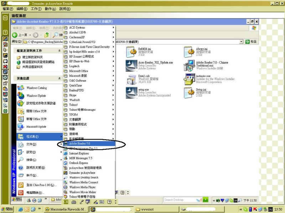285x213 pixels.
Task: Click pcAnywhere sidebar expand arrows icon
Action: (5, 18)
